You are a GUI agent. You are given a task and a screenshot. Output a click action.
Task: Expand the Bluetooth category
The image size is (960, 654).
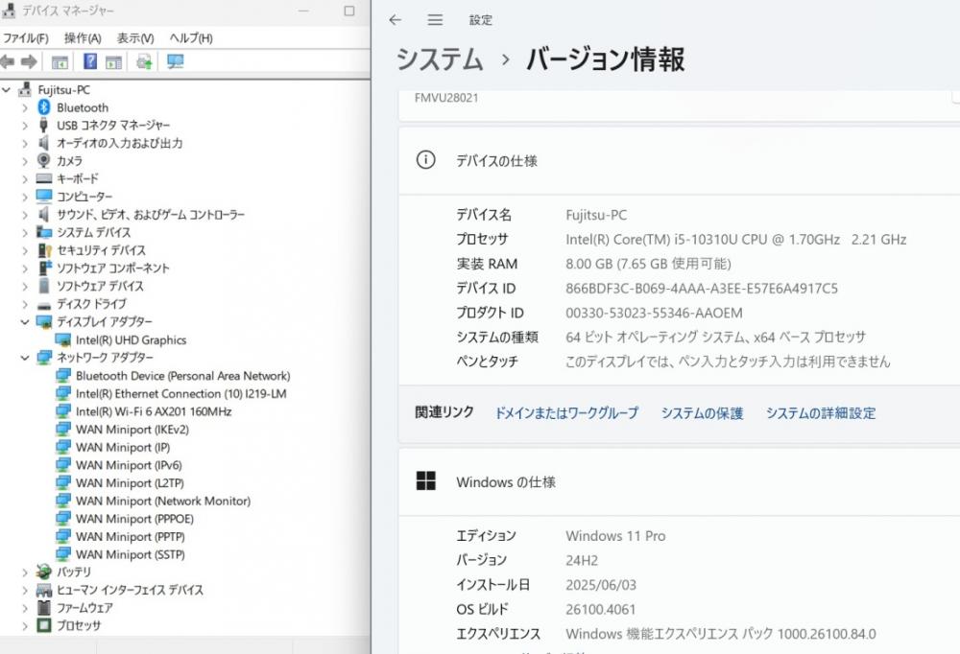(25, 107)
